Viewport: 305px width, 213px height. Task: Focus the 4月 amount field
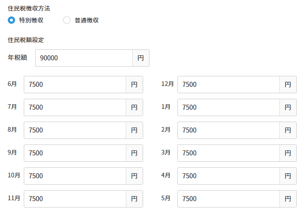pos(229,176)
